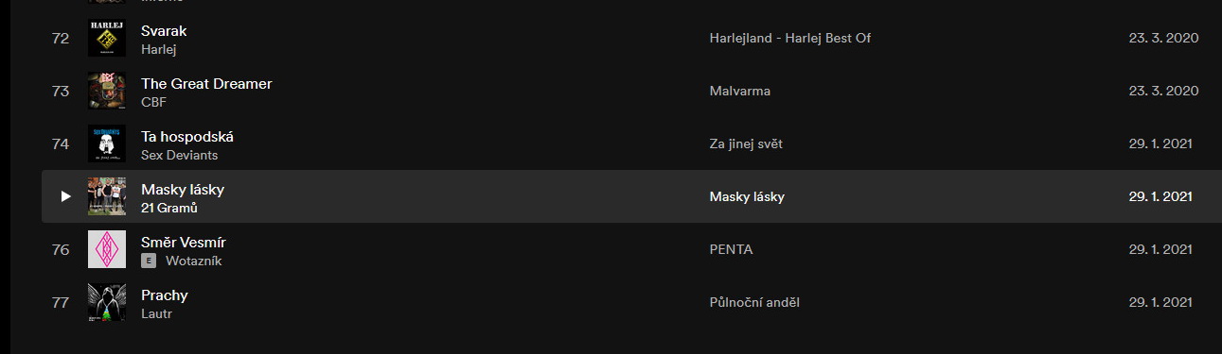The image size is (1222, 354).
Task: Select the Masky lásky album cover
Action: [x=107, y=196]
